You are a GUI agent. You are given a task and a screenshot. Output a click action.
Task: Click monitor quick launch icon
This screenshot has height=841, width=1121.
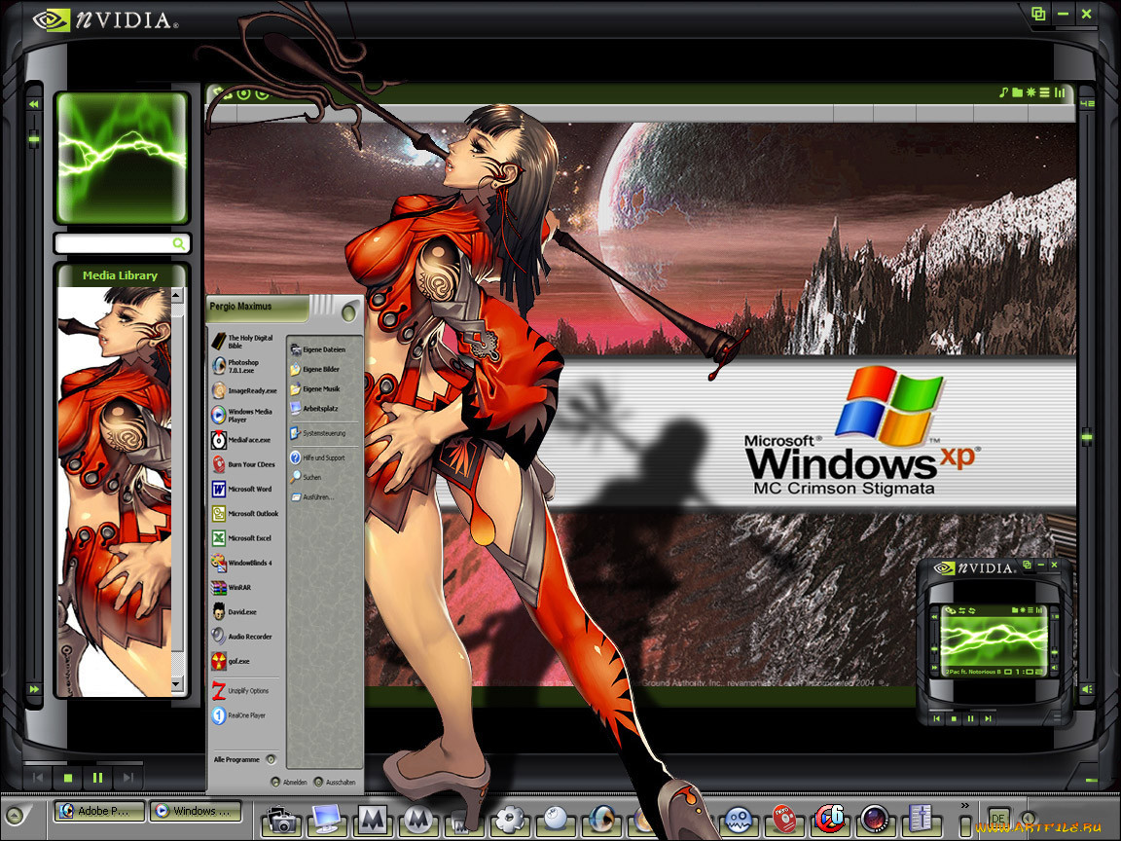(327, 820)
